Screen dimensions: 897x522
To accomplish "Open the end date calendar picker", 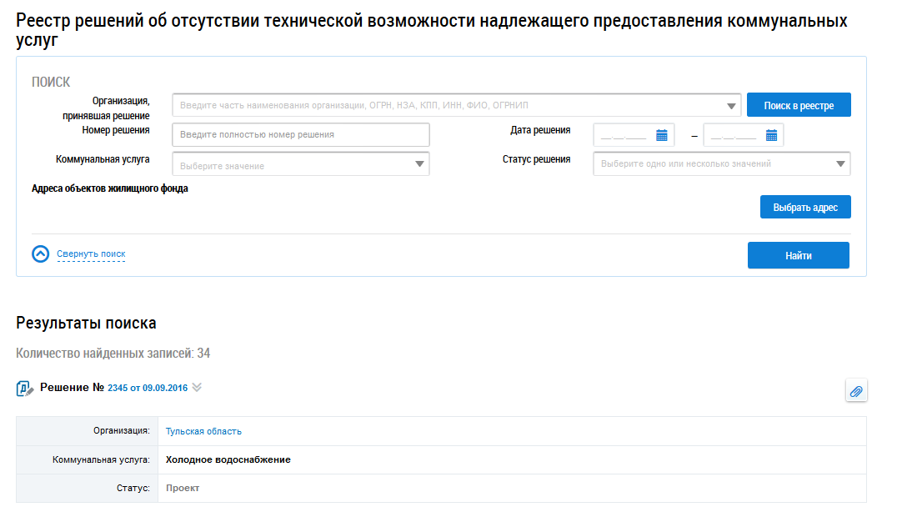I will 771,136.
